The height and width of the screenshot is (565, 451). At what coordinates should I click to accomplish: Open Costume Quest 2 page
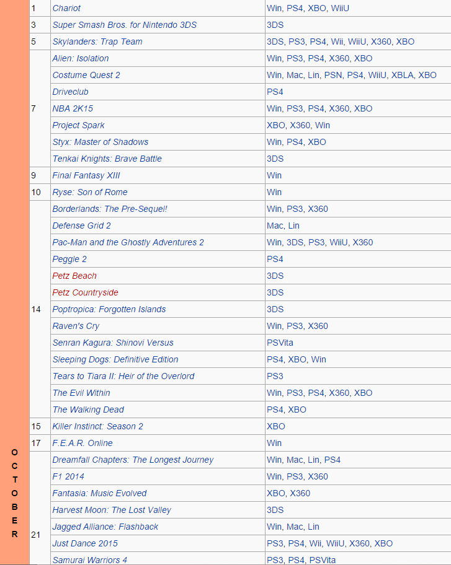[86, 75]
